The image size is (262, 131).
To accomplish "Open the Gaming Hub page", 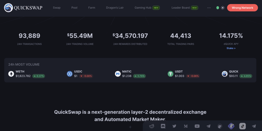I will [x=143, y=8].
